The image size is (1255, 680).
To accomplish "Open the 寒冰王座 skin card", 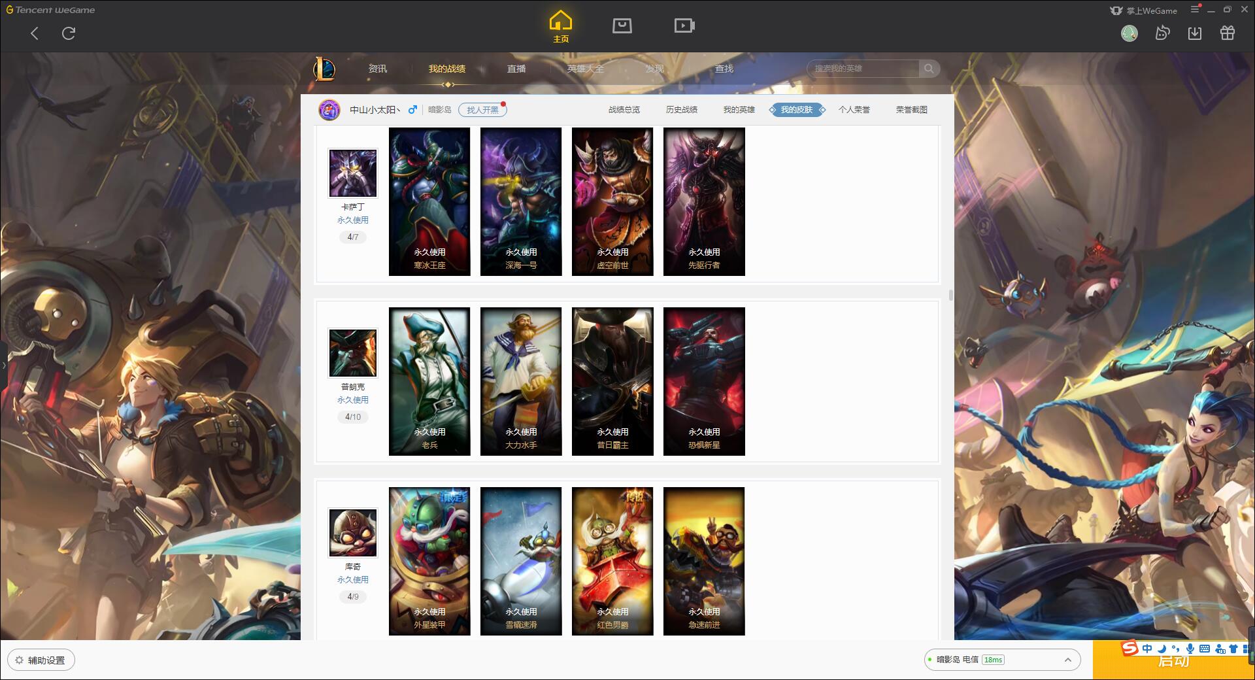I will [429, 201].
